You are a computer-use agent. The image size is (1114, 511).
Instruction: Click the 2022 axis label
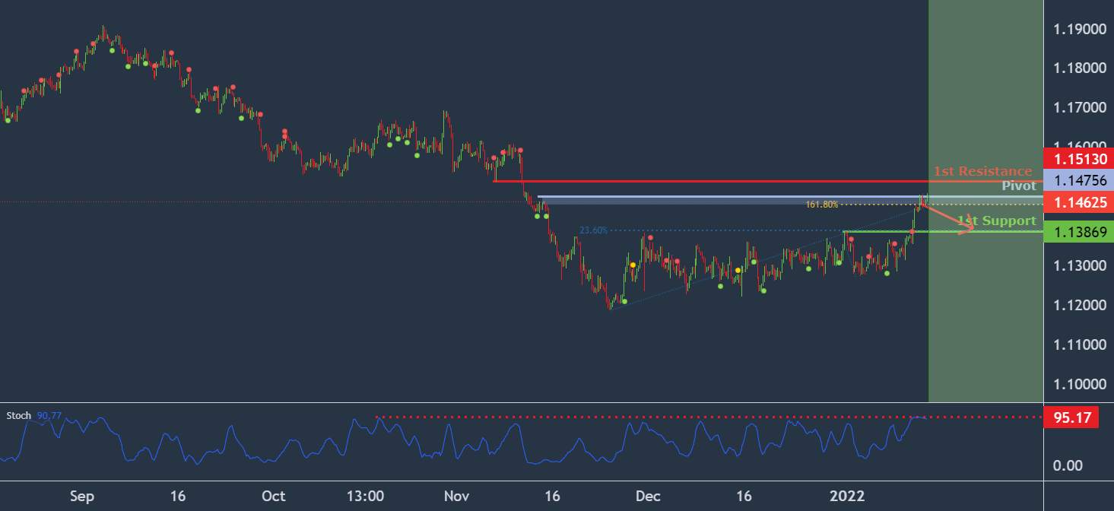848,496
